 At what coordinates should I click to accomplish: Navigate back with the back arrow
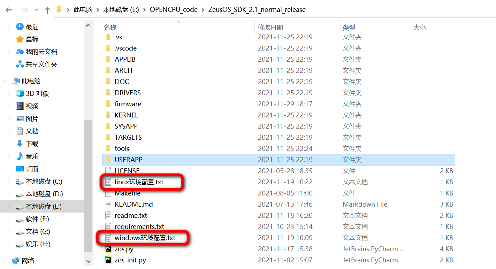coord(8,9)
